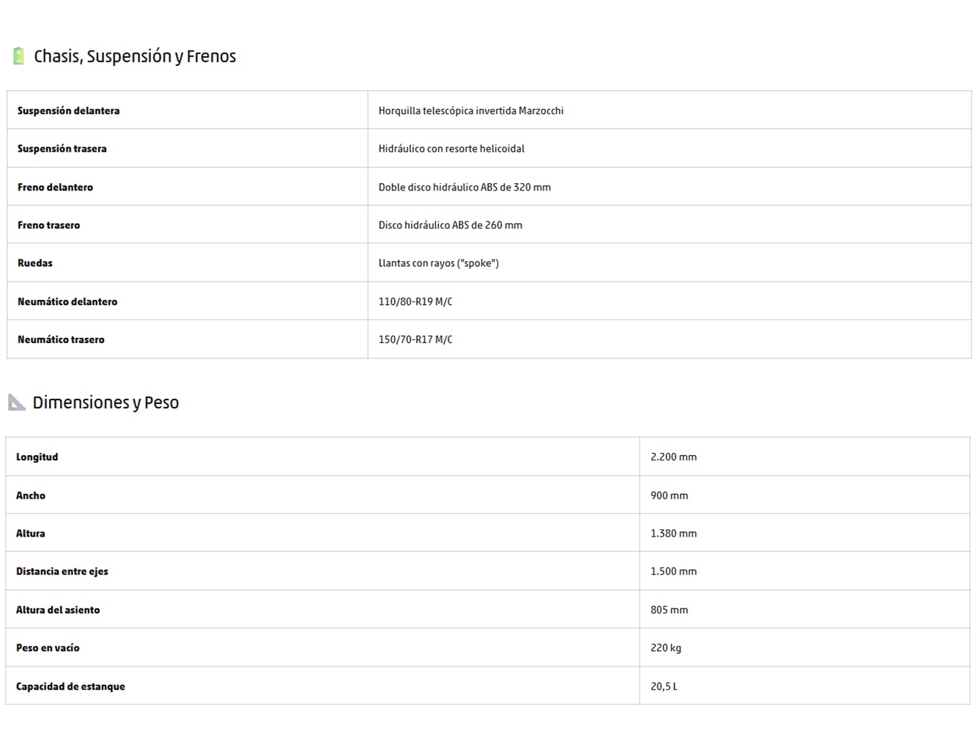Screen dimensions: 976x733
Task: Click the Neumático trasero label
Action: [62, 339]
